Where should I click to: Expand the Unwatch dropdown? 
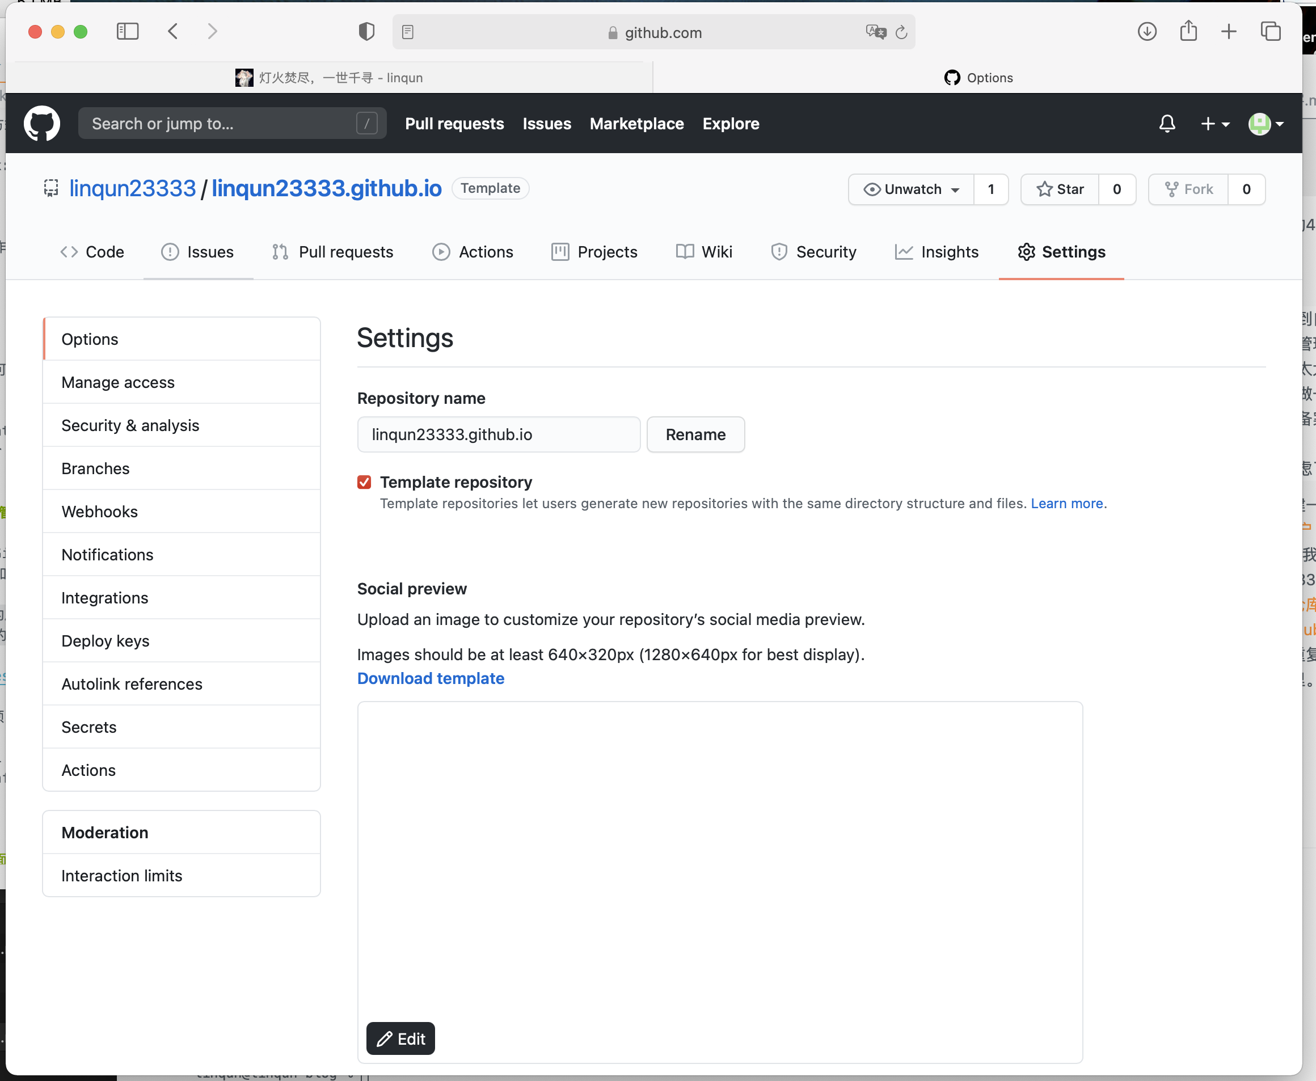click(911, 189)
